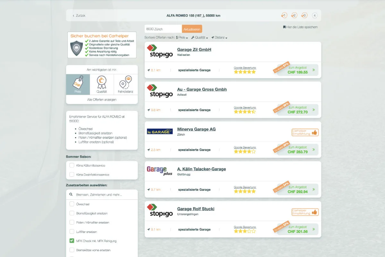Image resolution: width=385 pixels, height=257 pixels.
Task: Open the CHF 272.70 zum Angebot button
Action: pos(298,110)
